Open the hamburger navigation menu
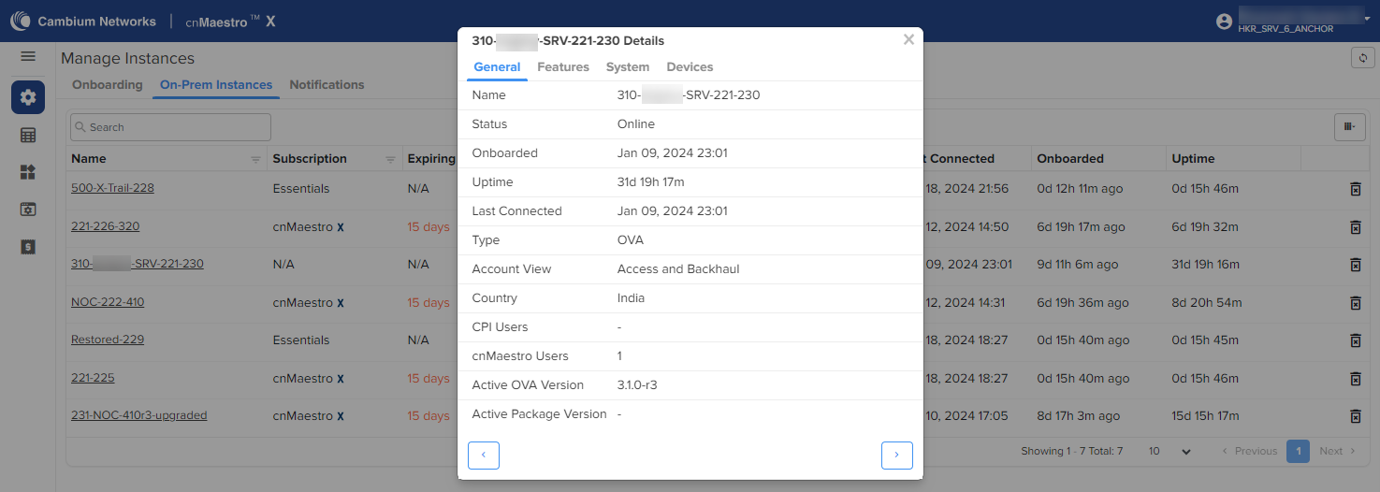This screenshot has height=492, width=1380. coord(28,57)
